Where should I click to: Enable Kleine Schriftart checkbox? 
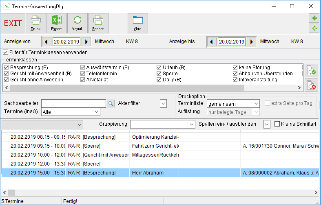(x=277, y=124)
